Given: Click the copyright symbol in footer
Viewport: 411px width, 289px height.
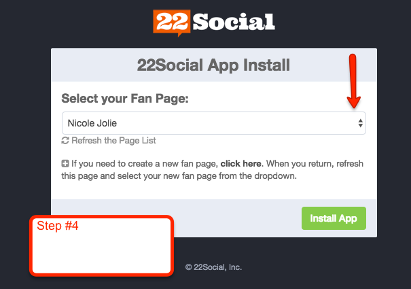Looking at the screenshot, I should click(x=188, y=267).
